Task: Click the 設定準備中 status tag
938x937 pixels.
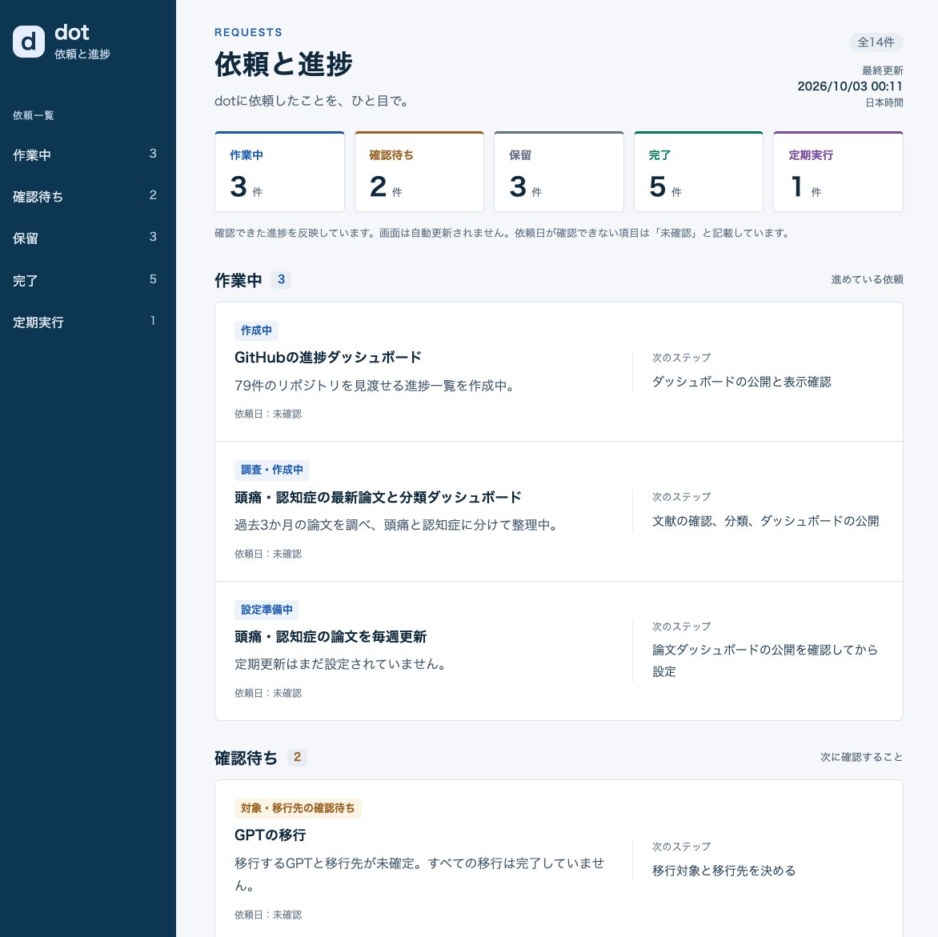Action: click(267, 609)
